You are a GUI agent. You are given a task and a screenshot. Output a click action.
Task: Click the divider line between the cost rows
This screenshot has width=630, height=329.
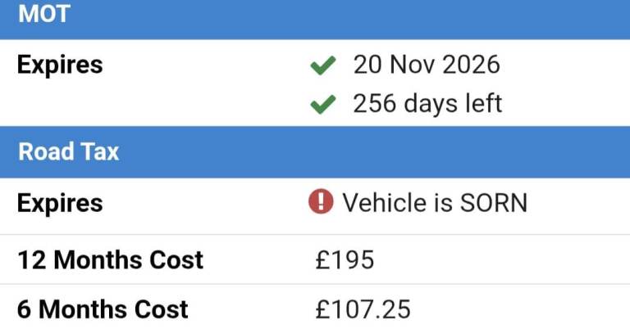point(315,284)
